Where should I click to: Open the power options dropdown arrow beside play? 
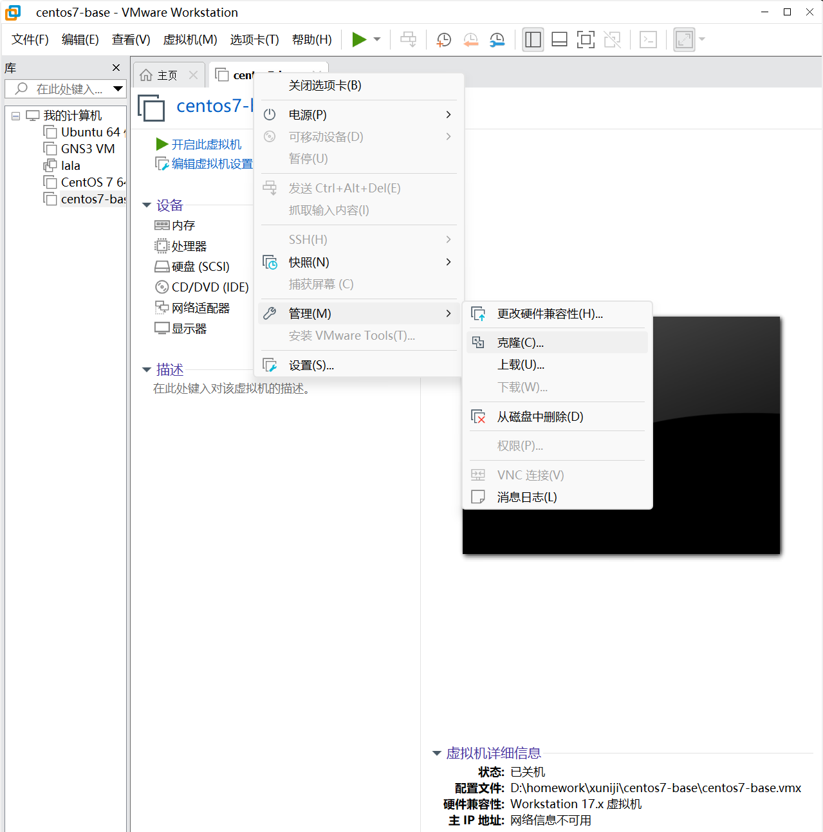click(377, 39)
